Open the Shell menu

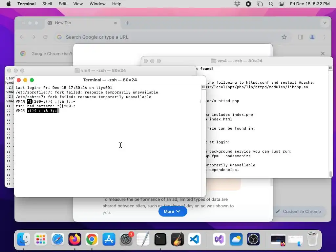coord(47,4)
